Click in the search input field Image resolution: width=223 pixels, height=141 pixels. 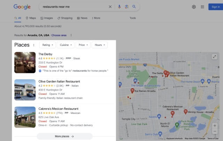pyautogui.click(x=73, y=7)
